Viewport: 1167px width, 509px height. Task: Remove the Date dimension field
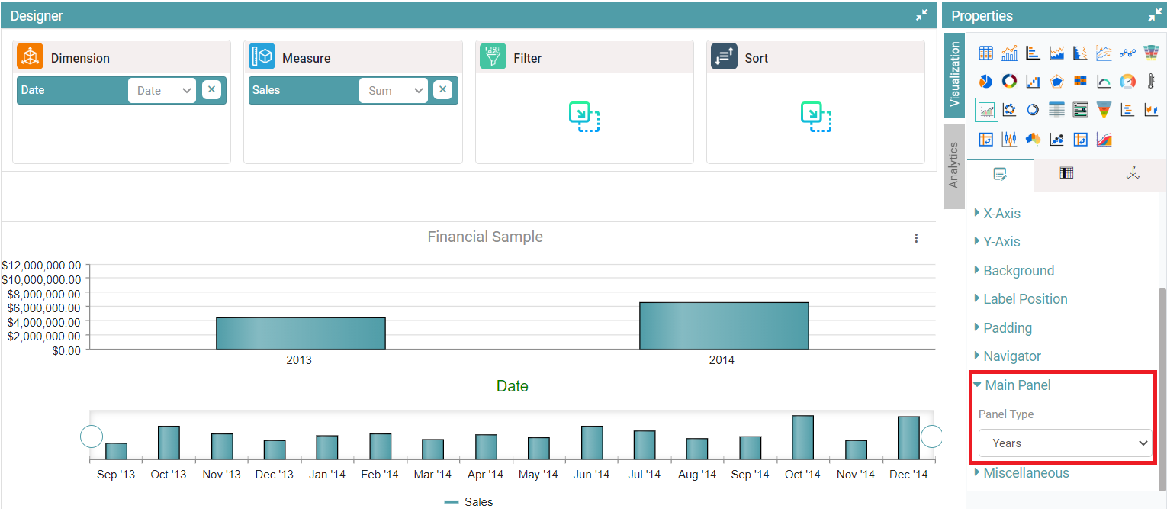click(x=211, y=90)
